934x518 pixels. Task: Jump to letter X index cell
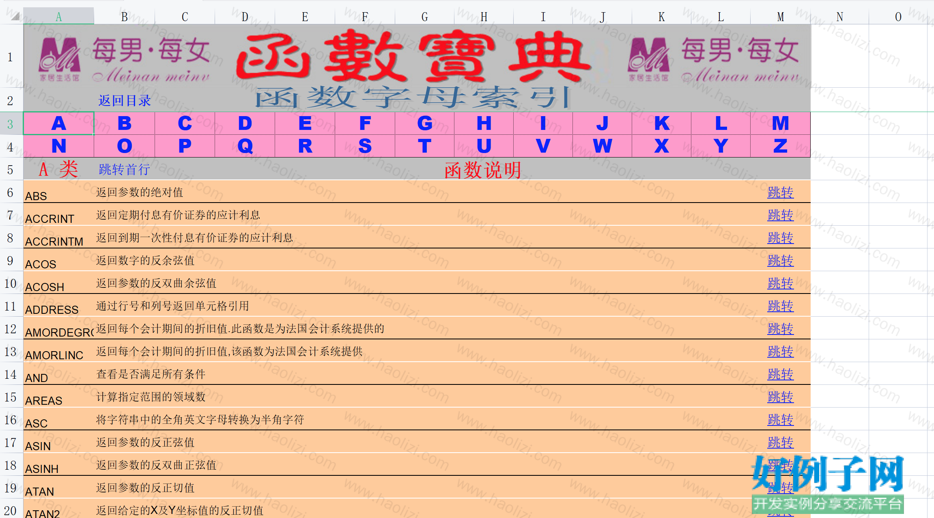click(662, 146)
